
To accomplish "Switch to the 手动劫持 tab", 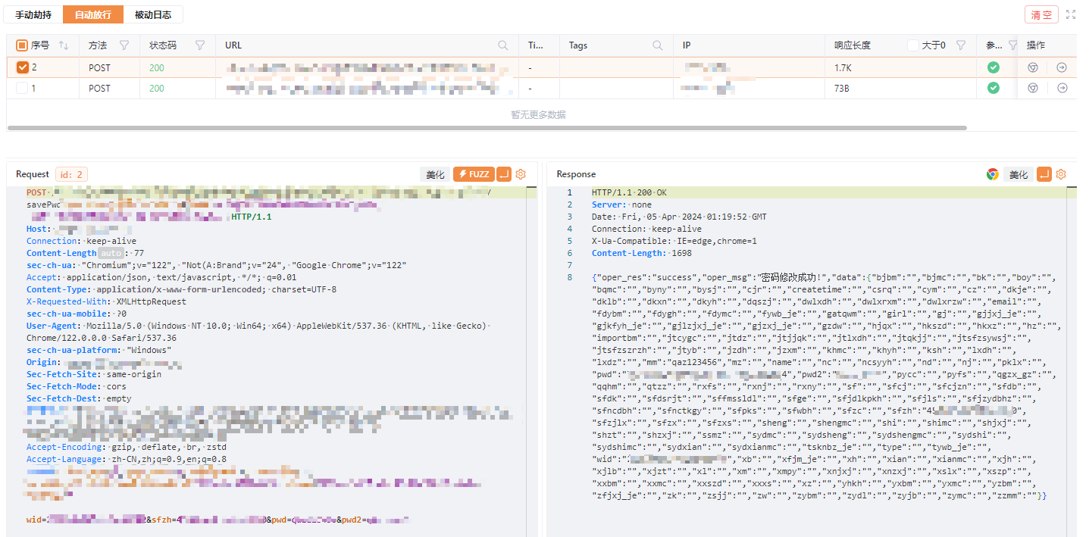I will click(33, 14).
